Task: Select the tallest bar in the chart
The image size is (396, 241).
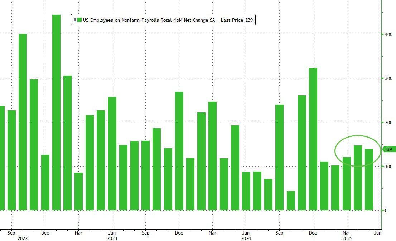Action: pyautogui.click(x=56, y=112)
